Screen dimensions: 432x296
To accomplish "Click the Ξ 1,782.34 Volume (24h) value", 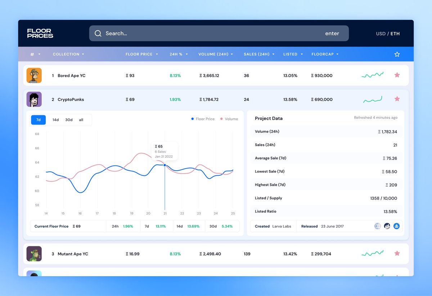I will tap(387, 132).
